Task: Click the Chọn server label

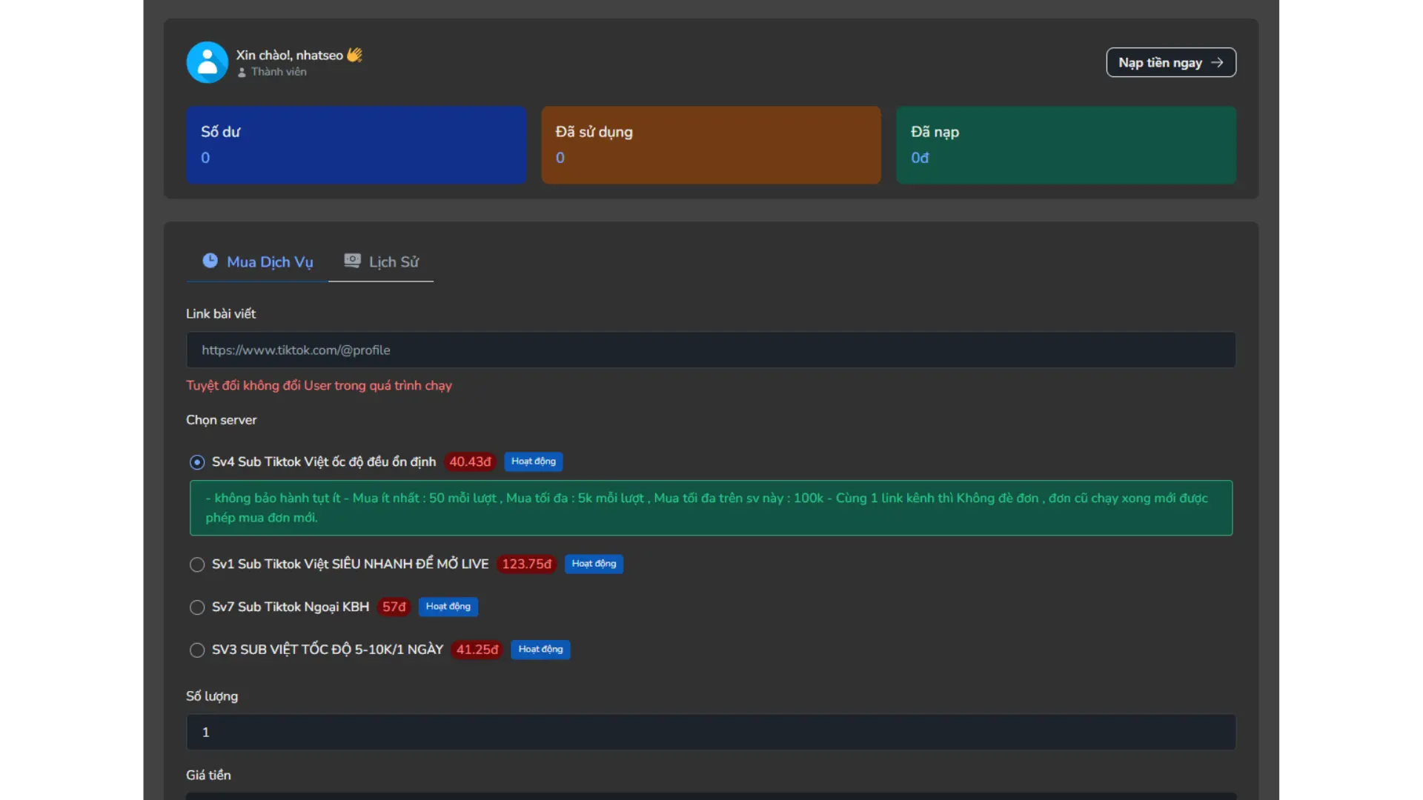Action: [221, 420]
